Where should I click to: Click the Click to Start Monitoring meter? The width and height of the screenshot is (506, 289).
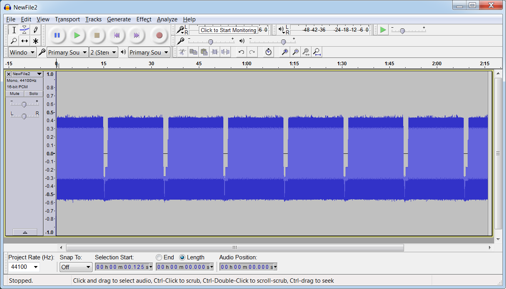click(x=228, y=30)
